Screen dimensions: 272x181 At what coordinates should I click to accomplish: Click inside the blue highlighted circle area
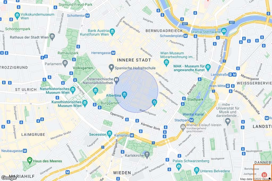(x=136, y=91)
